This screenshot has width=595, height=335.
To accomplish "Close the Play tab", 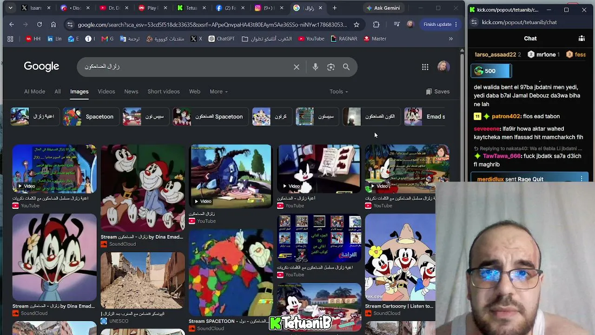I will (165, 8).
